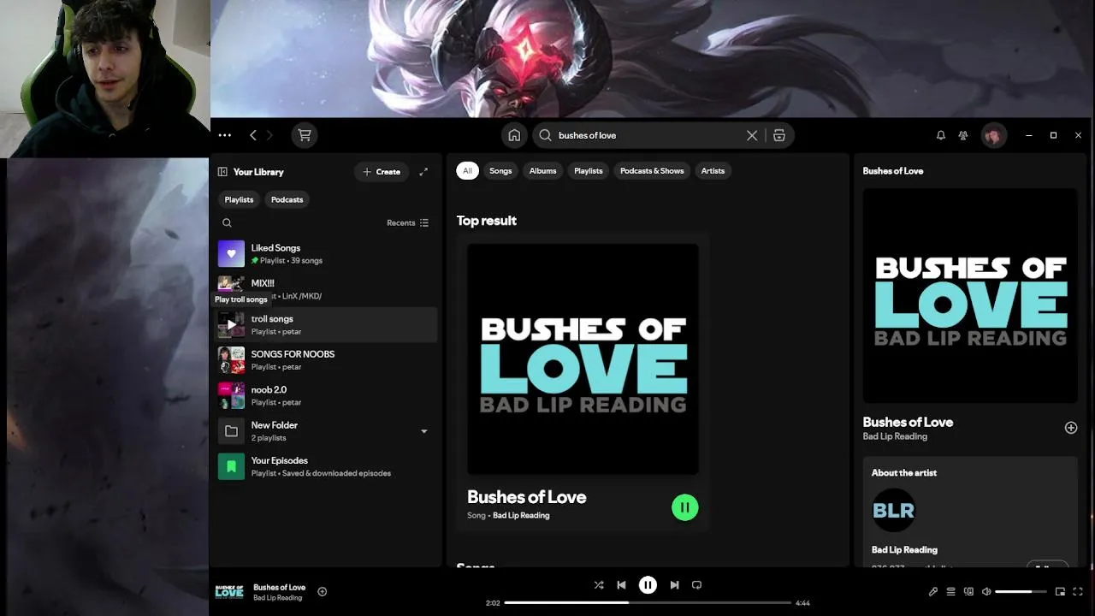Filter results by Songs
Viewport: 1095px width, 616px height.
coord(500,171)
